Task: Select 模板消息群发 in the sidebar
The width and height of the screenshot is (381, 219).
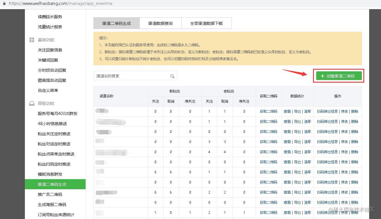Action: tap(50, 174)
